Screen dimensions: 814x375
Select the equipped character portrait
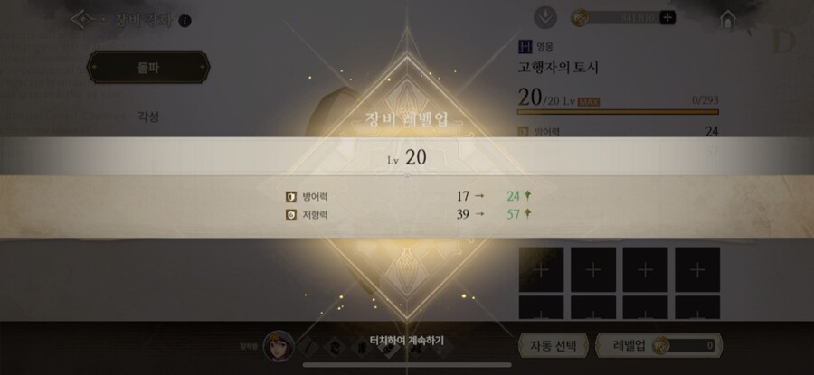(279, 345)
